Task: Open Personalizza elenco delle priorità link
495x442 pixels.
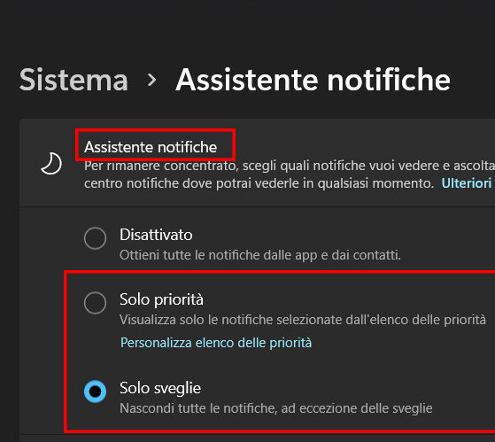Action: point(216,343)
